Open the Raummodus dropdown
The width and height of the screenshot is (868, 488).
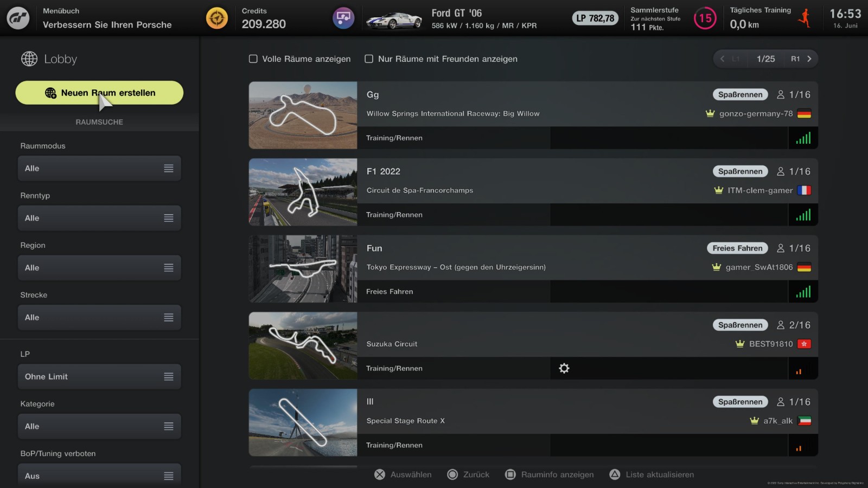[99, 169]
